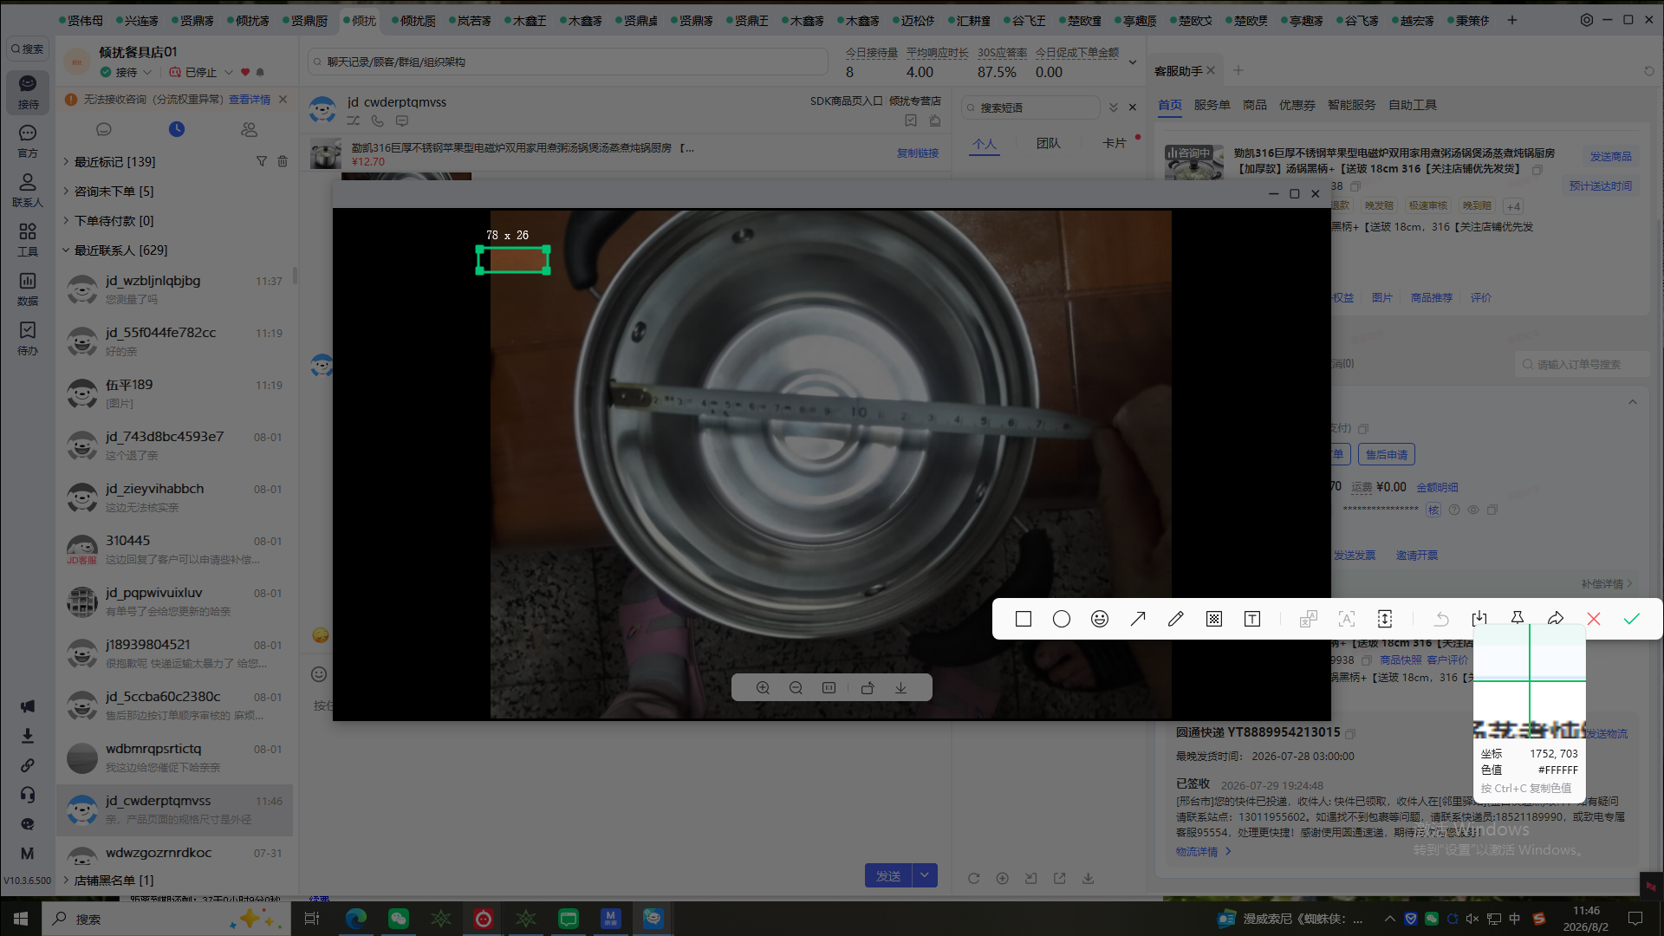Click the 发送 button
The height and width of the screenshot is (936, 1664).
[x=888, y=875]
